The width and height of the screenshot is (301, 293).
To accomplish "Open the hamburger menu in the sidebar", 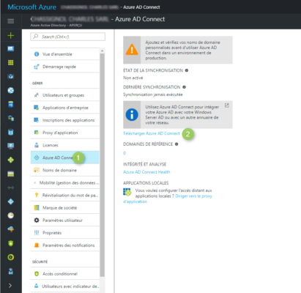I will pyautogui.click(x=11, y=21).
